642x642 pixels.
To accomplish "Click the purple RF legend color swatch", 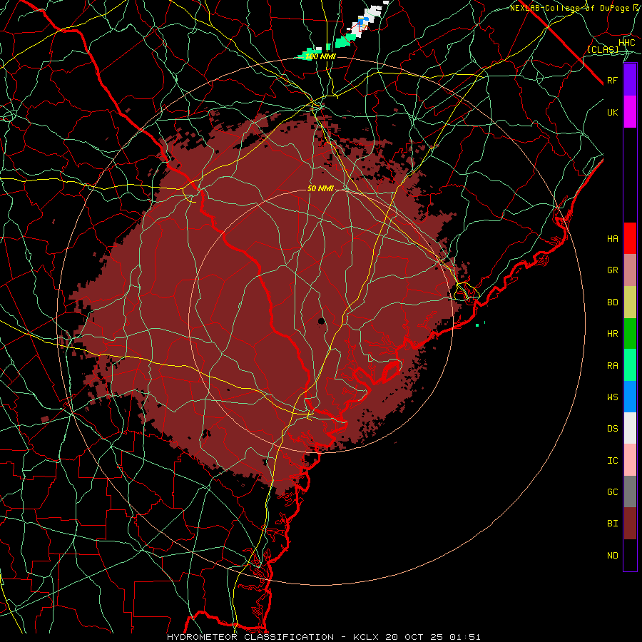I will pyautogui.click(x=630, y=80).
